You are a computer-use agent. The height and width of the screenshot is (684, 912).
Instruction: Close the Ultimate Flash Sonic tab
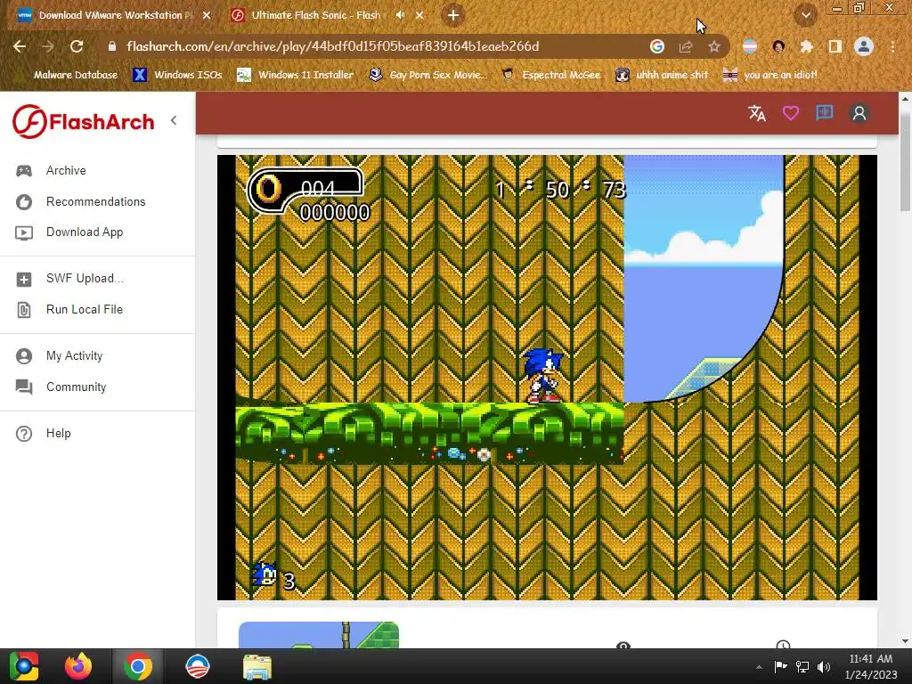click(419, 15)
